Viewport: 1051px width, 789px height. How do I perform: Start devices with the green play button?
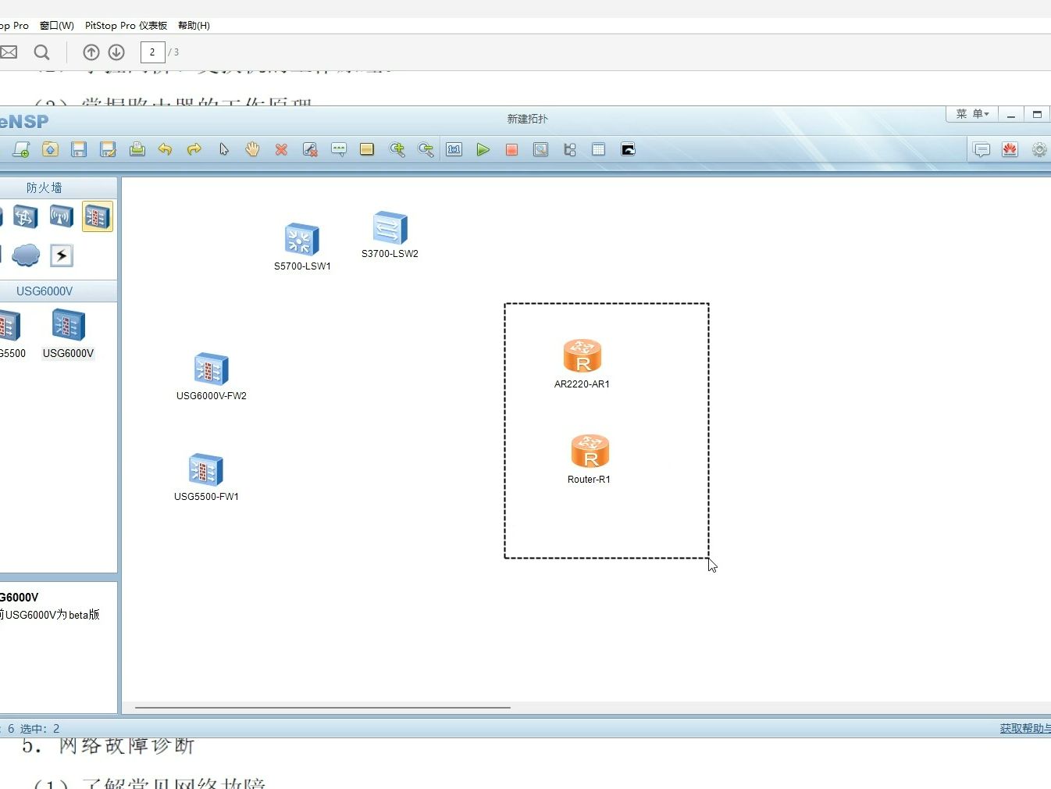click(483, 149)
